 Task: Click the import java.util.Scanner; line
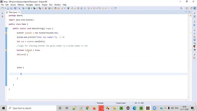(21, 20)
